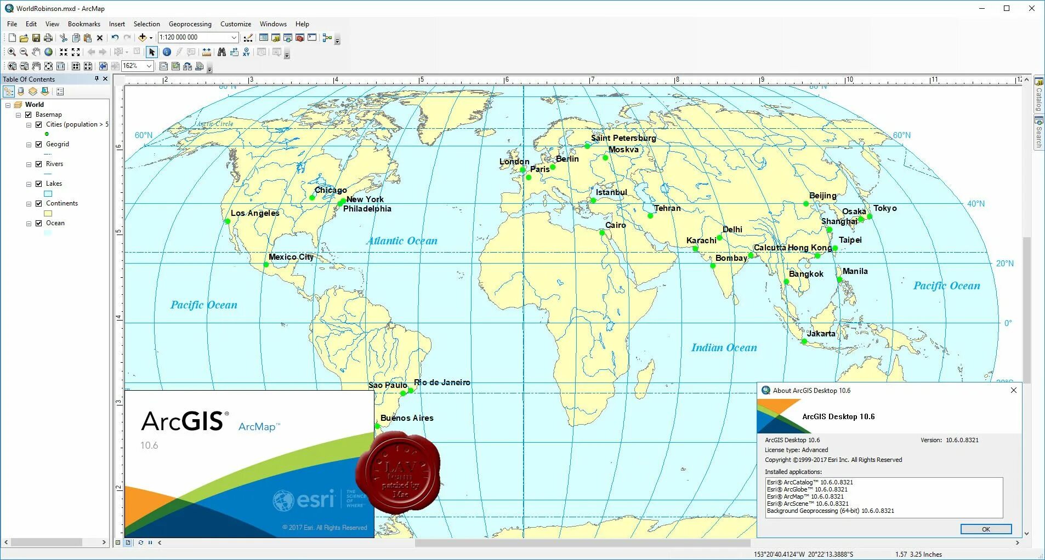Collapse the Cities layer legend
The height and width of the screenshot is (560, 1045).
pyautogui.click(x=29, y=124)
